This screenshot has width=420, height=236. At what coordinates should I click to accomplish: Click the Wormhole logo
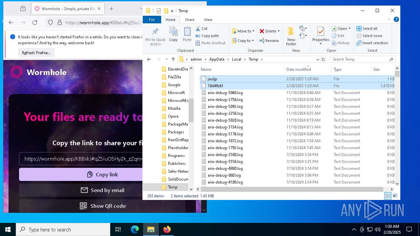[38, 72]
